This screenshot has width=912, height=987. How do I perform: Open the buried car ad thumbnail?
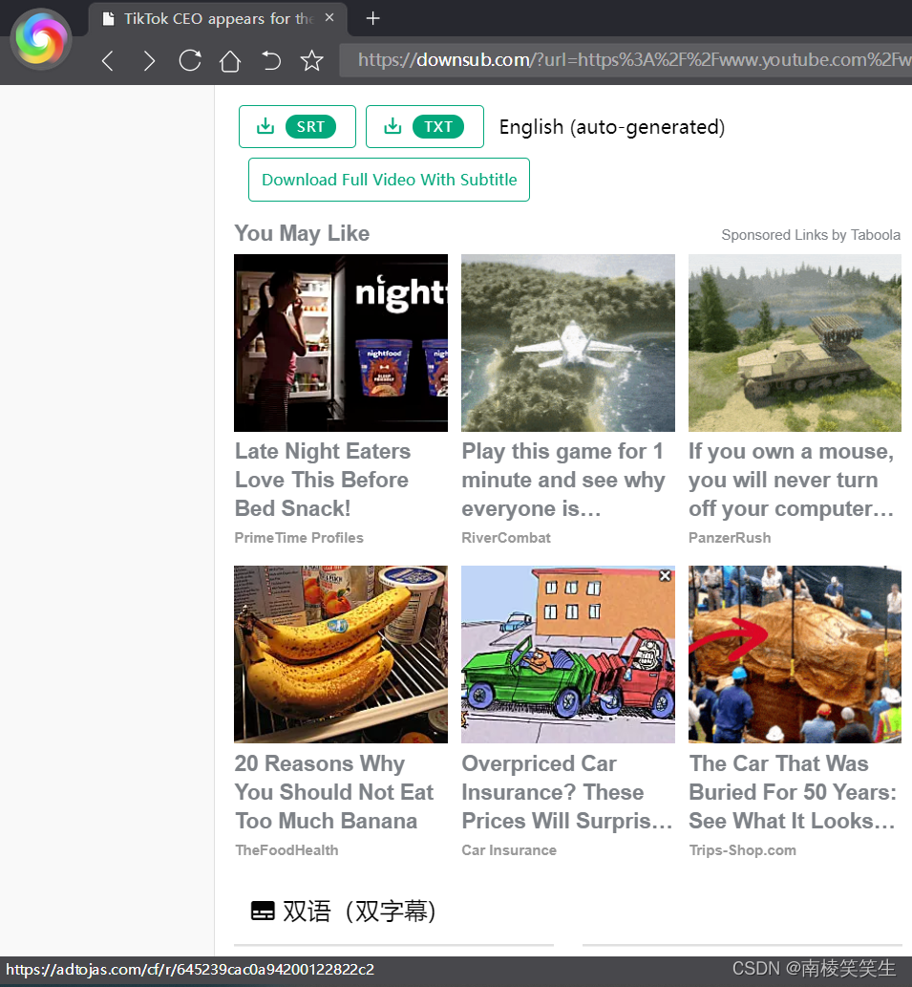pyautogui.click(x=795, y=654)
